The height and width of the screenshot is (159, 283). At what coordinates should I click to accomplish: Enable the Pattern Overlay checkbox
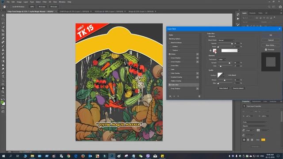pyautogui.click(x=170, y=81)
